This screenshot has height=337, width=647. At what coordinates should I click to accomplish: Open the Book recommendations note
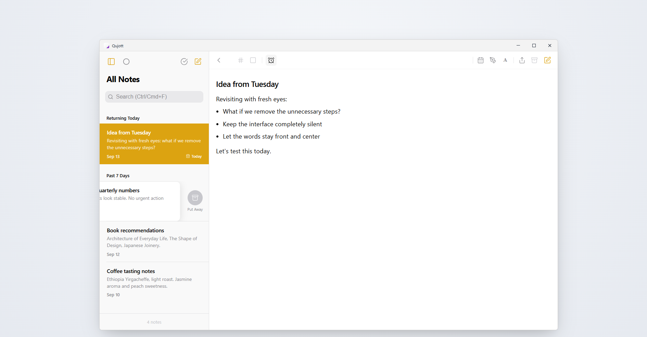coord(154,242)
